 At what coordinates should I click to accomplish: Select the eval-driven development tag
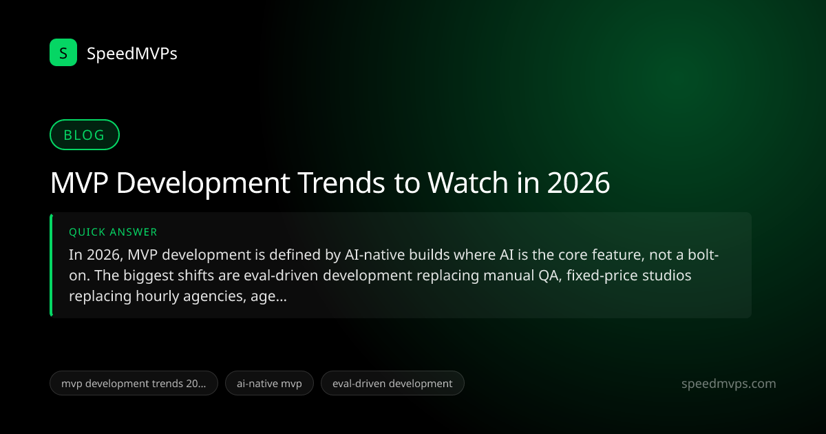click(x=392, y=383)
